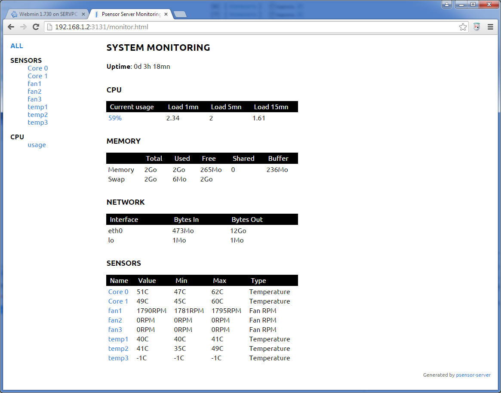The height and width of the screenshot is (393, 501).
Task: Click the page icon in address bar
Action: pyautogui.click(x=49, y=27)
